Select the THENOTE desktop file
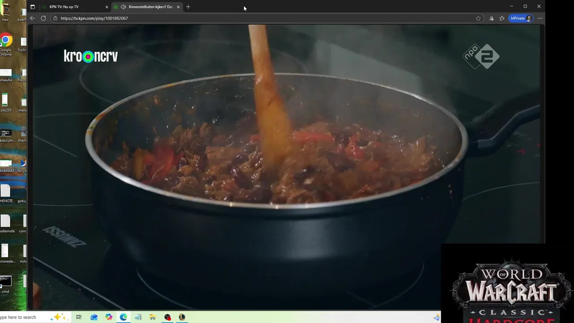 pyautogui.click(x=6, y=194)
